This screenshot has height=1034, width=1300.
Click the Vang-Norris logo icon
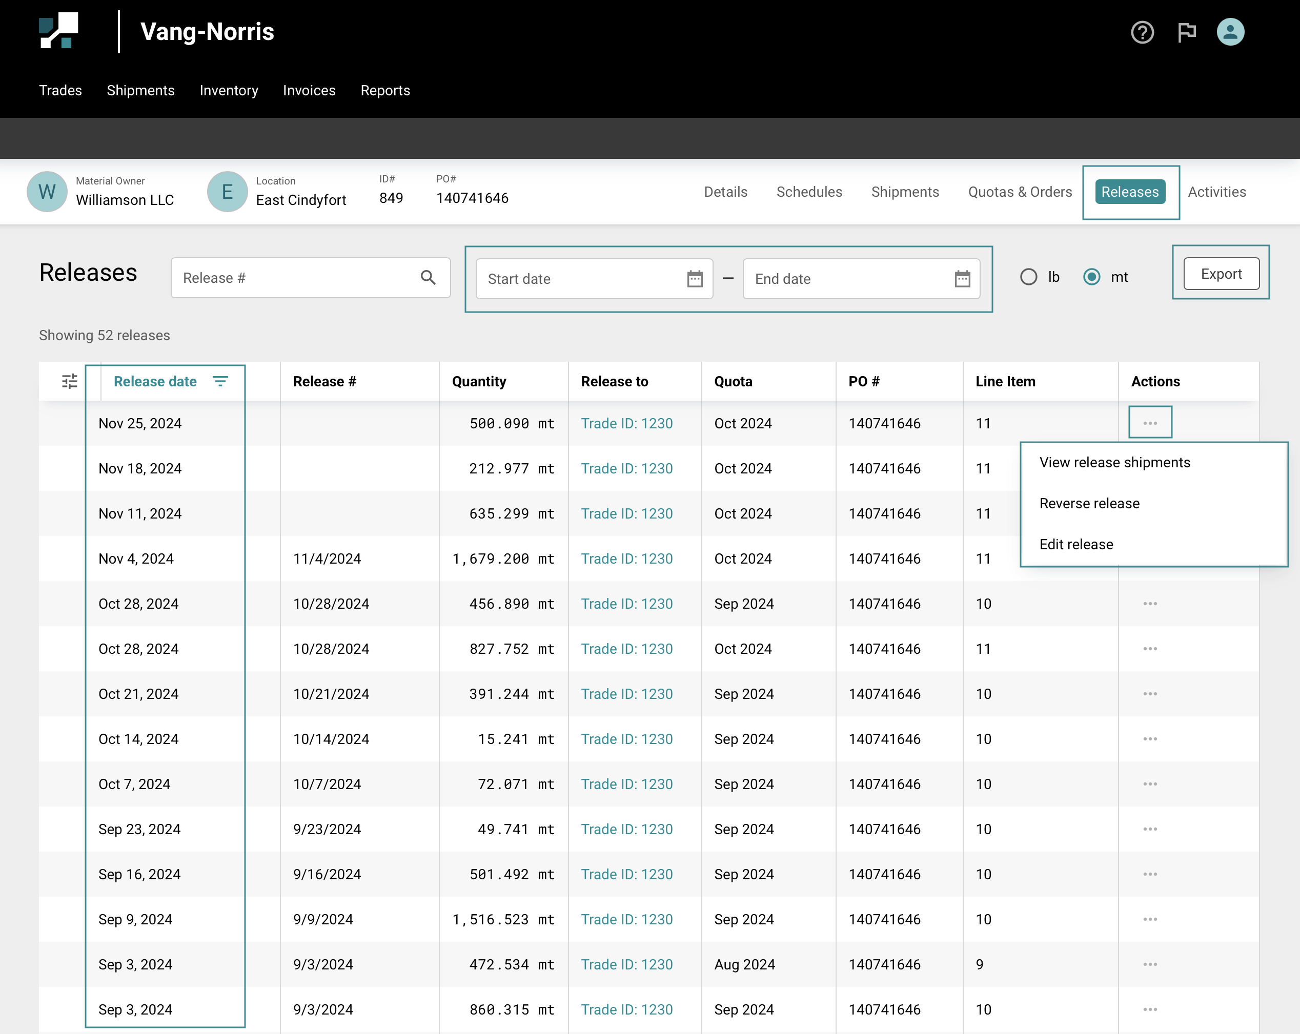tap(58, 30)
